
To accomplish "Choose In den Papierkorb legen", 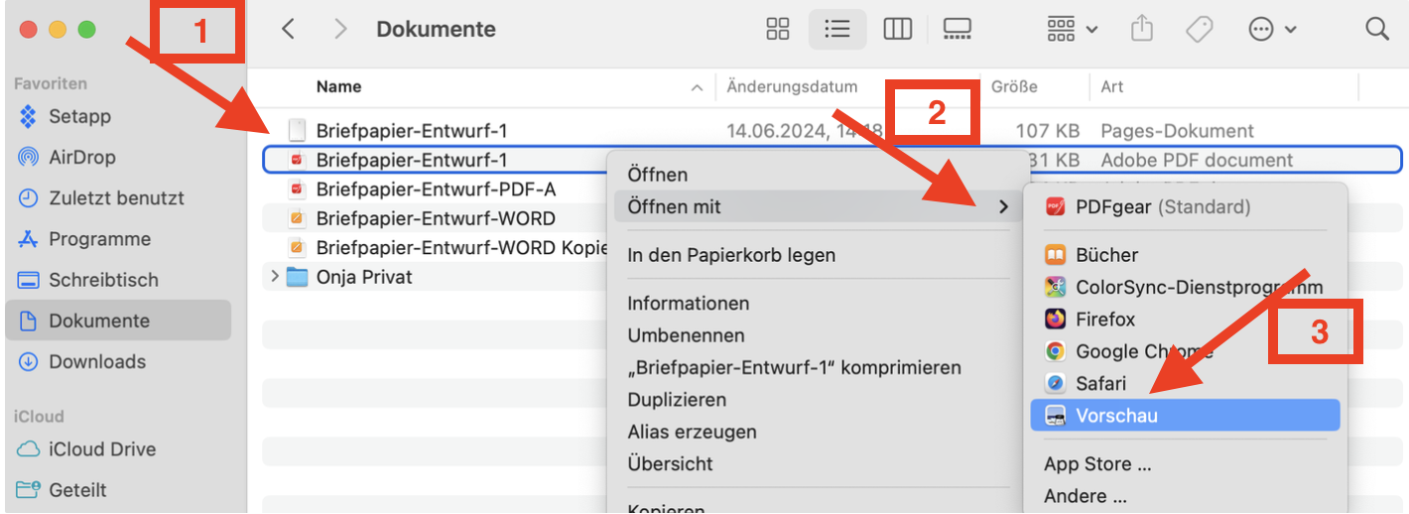I will pyautogui.click(x=731, y=255).
